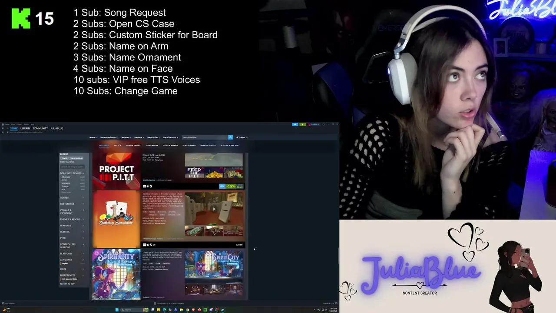Screen dimensions: 556x313
Task: Open the Recommendations store dropdown
Action: point(109,137)
